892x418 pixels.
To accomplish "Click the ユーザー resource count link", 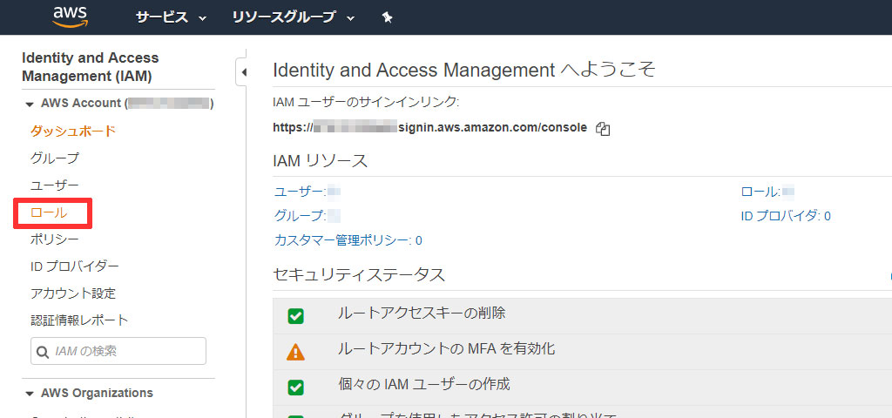I will (307, 192).
